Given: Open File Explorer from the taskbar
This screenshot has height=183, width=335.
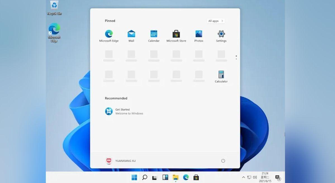Looking at the screenshot, I should [x=176, y=177].
